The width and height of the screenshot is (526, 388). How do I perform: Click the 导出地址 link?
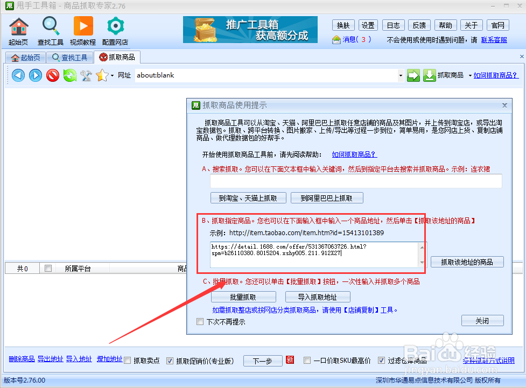click(50, 359)
